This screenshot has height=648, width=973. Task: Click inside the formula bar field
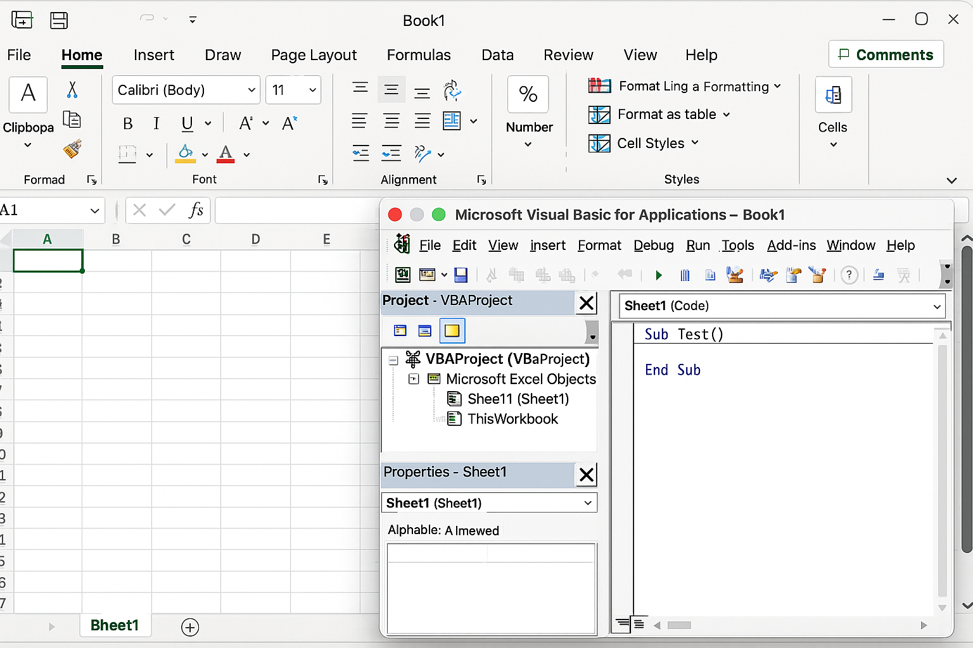296,211
